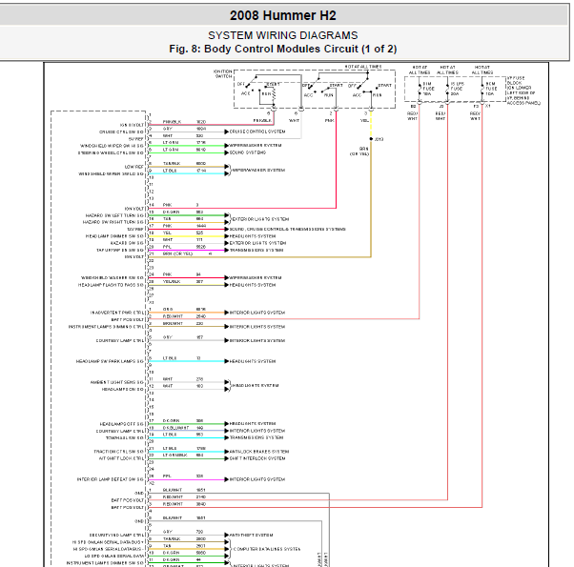Select 'HEADLAMPS OFF SIG' label
Viewport: 574px width, 567px height.
click(121, 424)
